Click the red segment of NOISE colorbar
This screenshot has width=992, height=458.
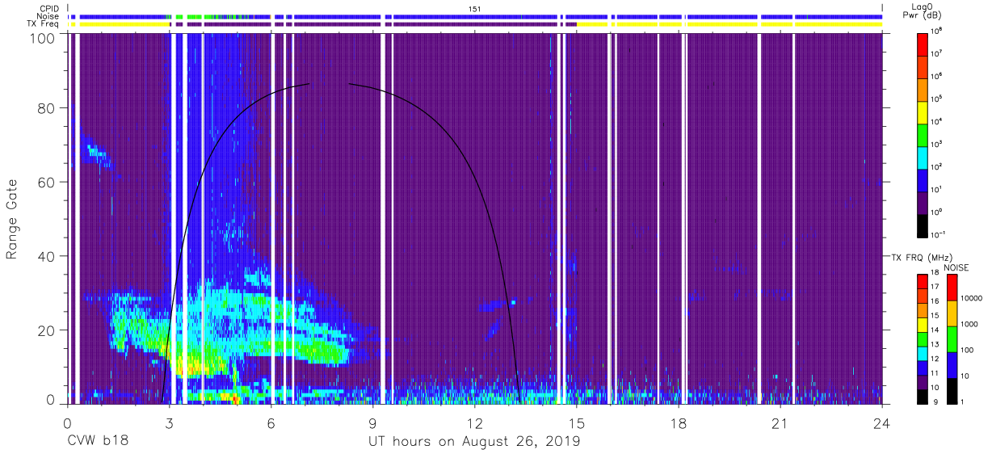(x=952, y=288)
